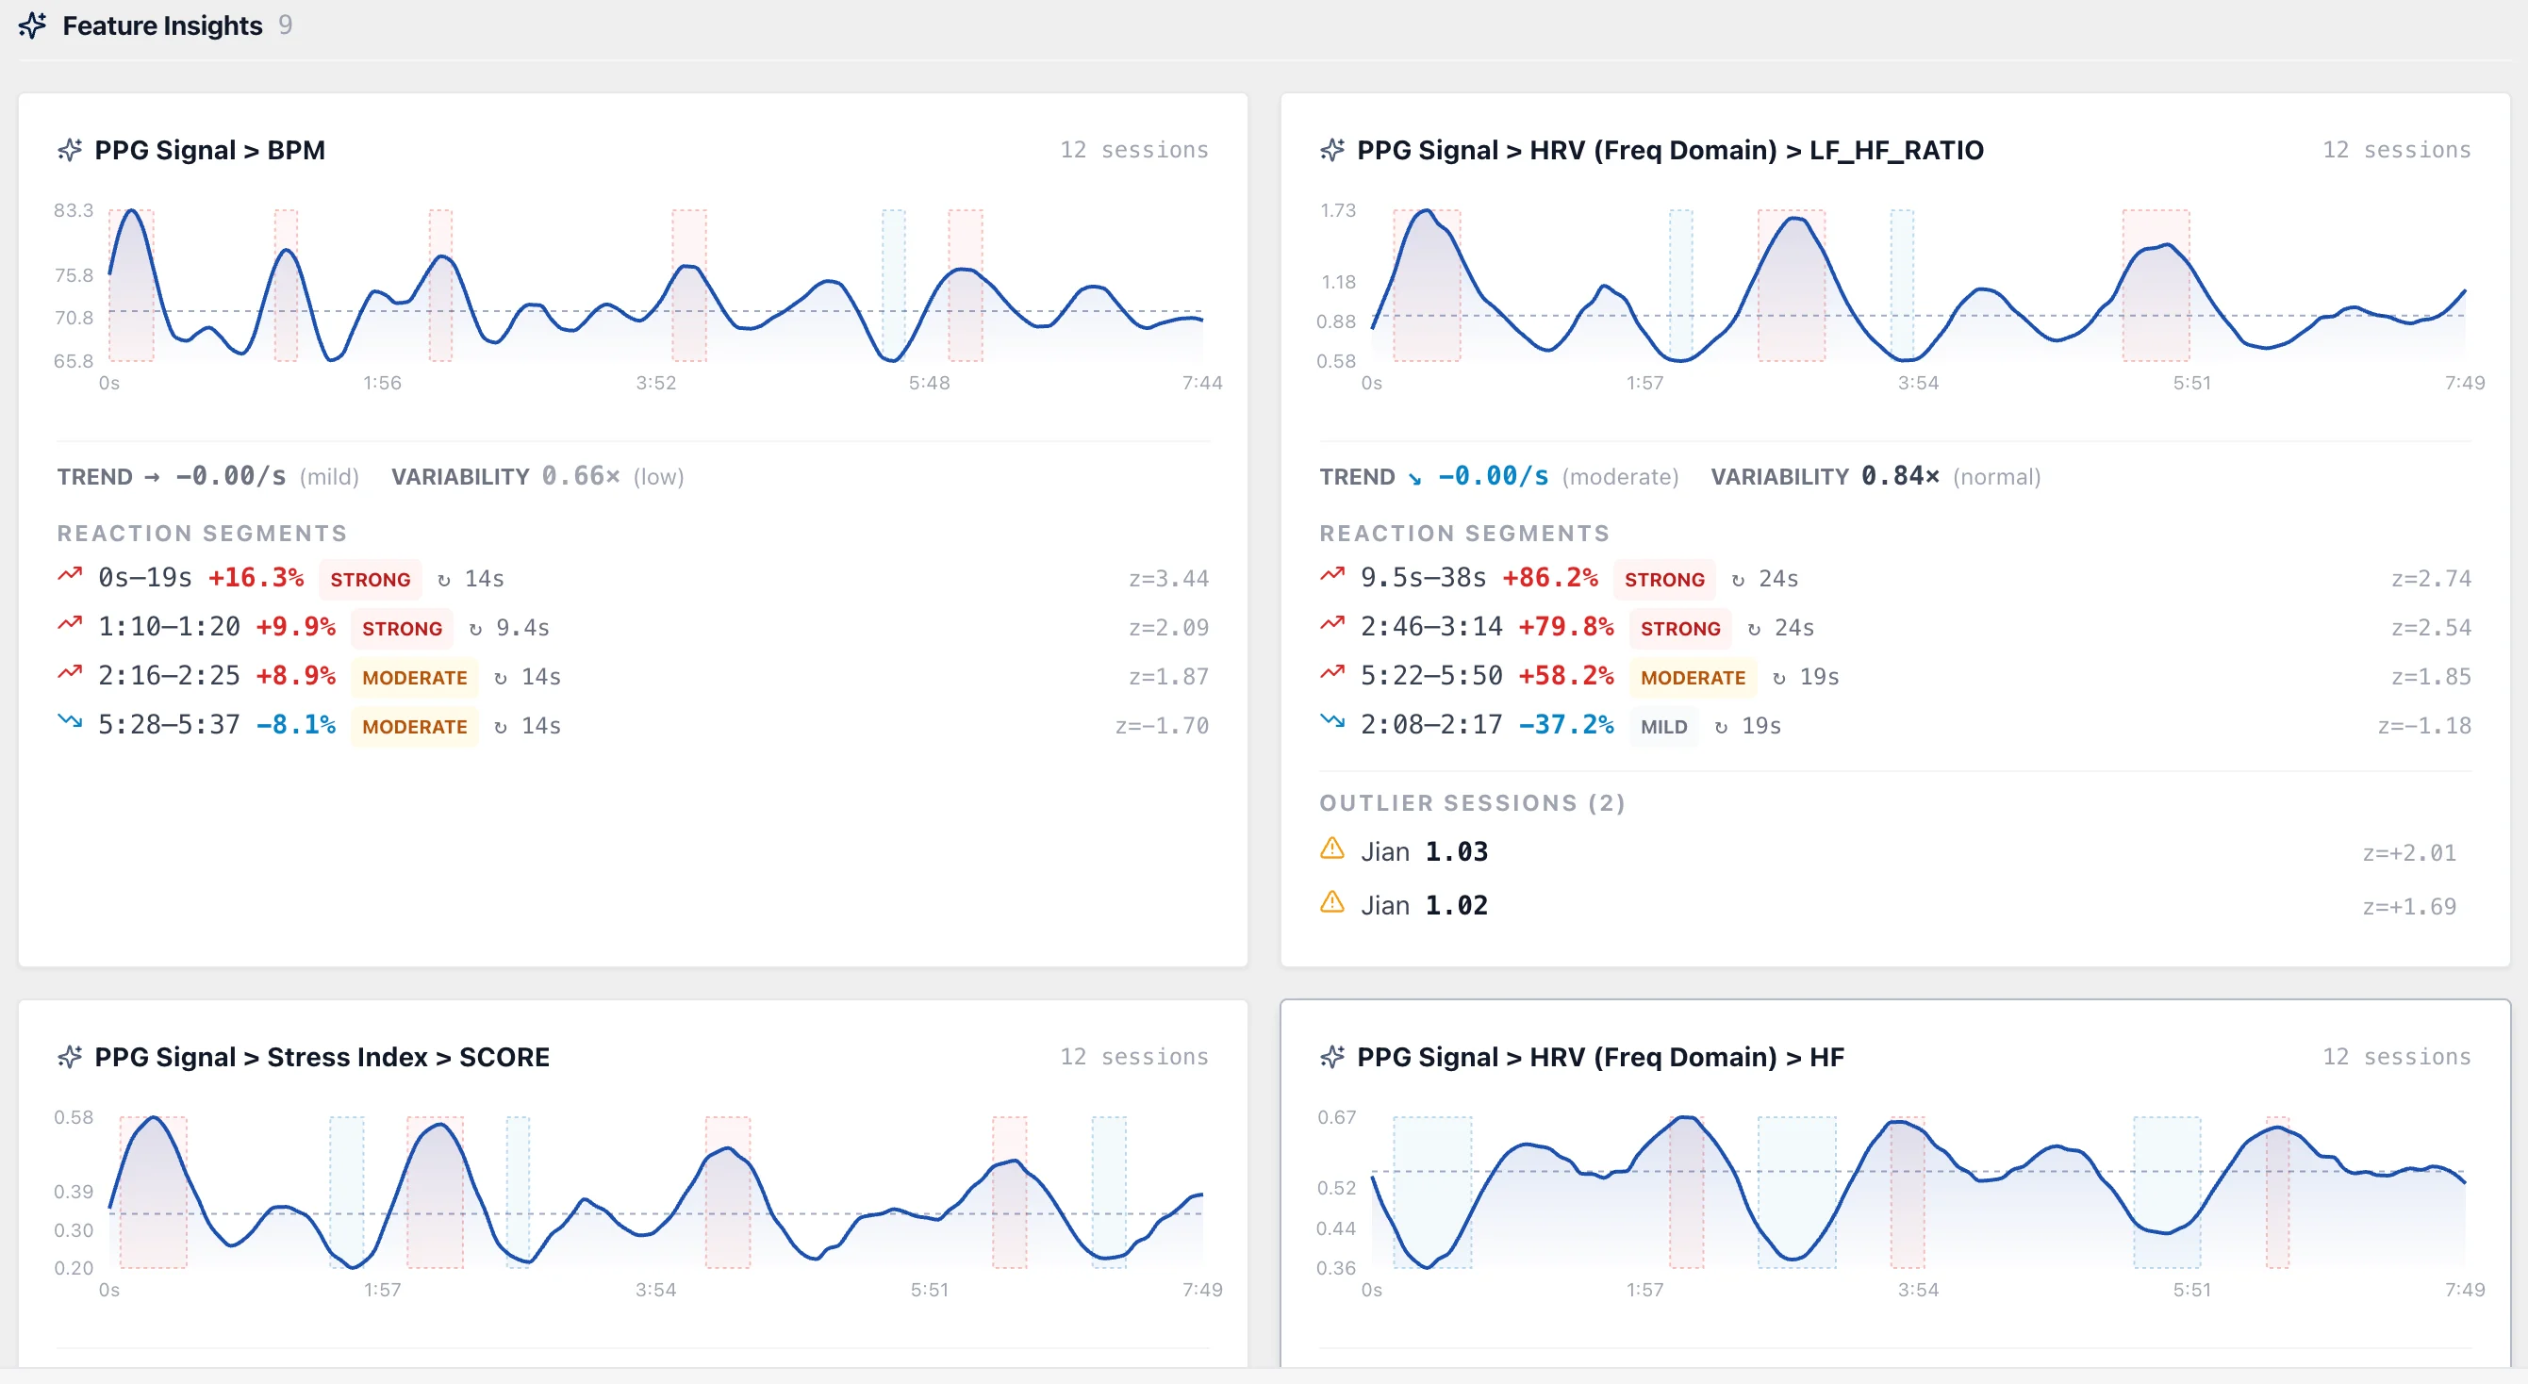Open the PPG Signal > BPM card title
This screenshot has width=2528, height=1384.
pyautogui.click(x=210, y=150)
